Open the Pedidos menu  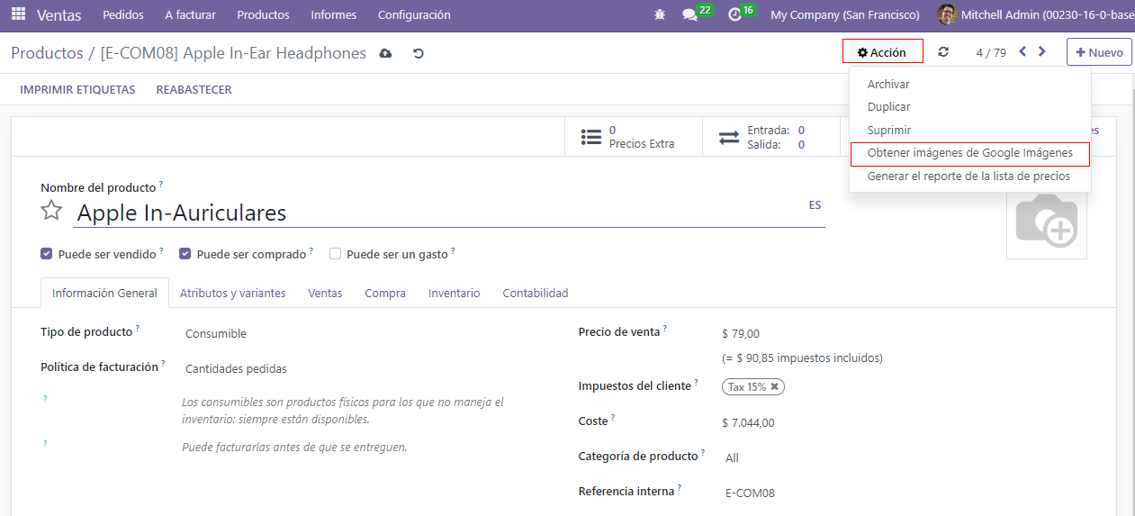click(x=123, y=15)
